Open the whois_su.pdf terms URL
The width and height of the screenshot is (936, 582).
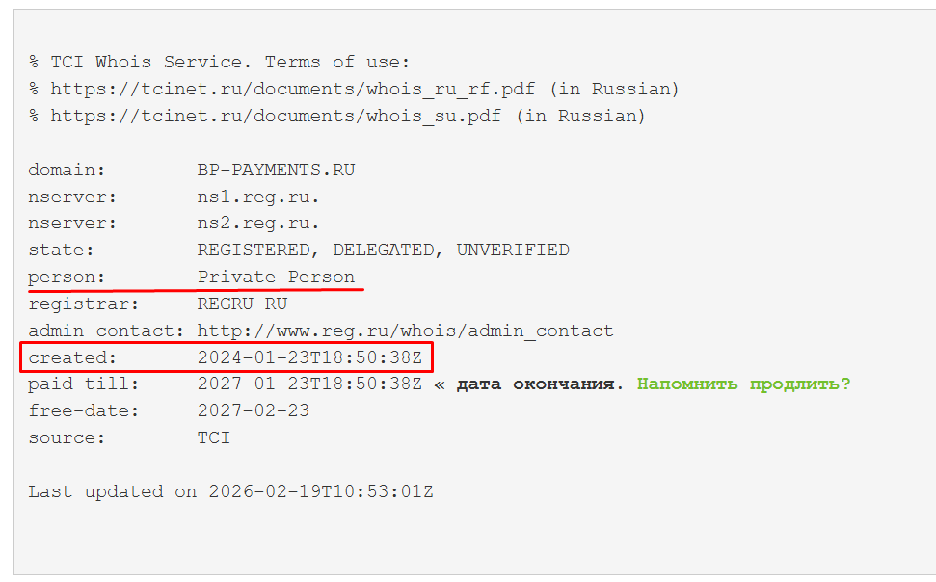coord(278,116)
